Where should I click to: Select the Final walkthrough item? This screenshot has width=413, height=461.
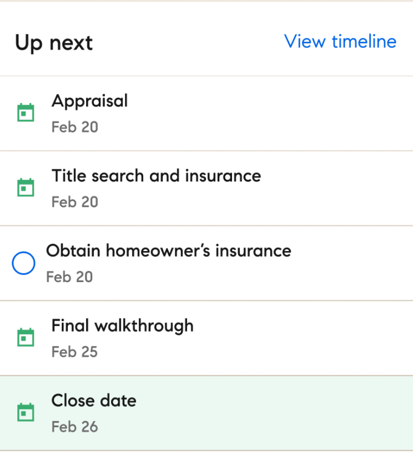point(122,326)
